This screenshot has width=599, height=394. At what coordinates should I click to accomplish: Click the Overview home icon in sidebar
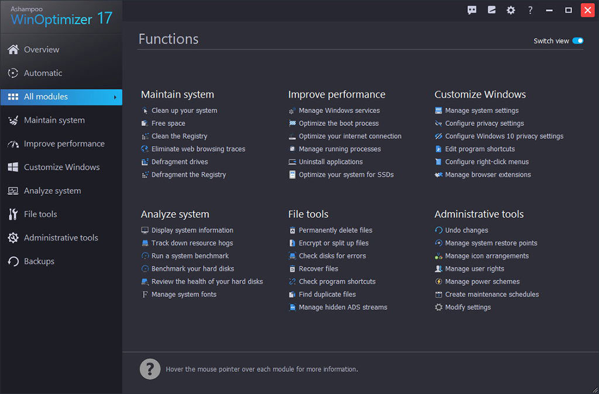tap(13, 50)
